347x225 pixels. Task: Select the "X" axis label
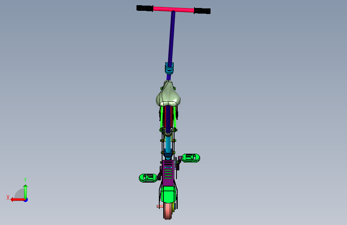pos(8,197)
